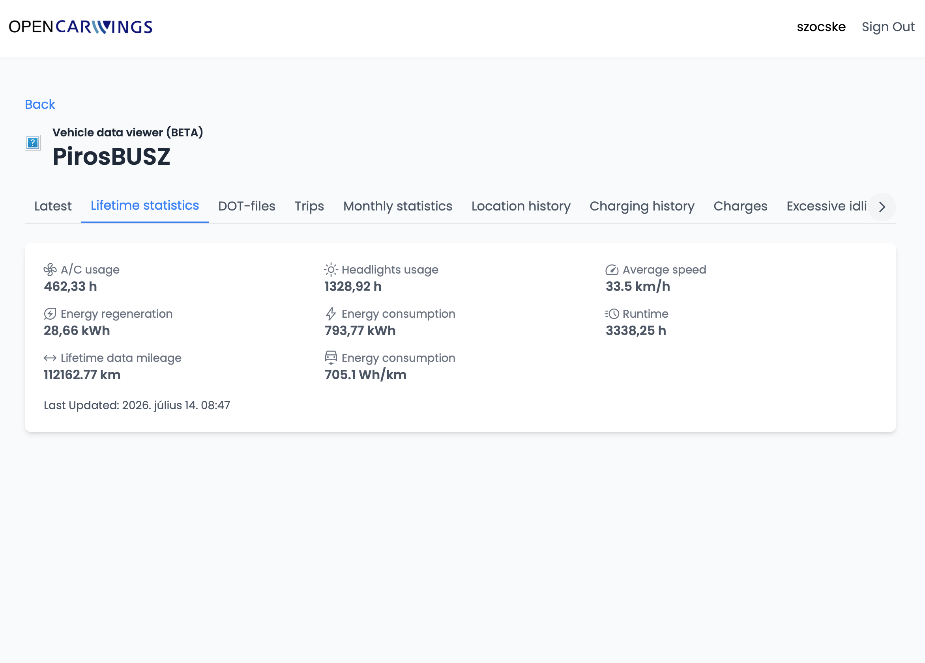Viewport: 925px width, 663px height.
Task: Go to the Location history tab
Action: (x=521, y=206)
